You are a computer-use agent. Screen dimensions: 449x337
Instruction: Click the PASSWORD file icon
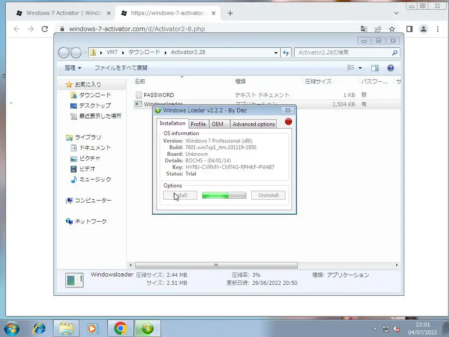(x=139, y=95)
